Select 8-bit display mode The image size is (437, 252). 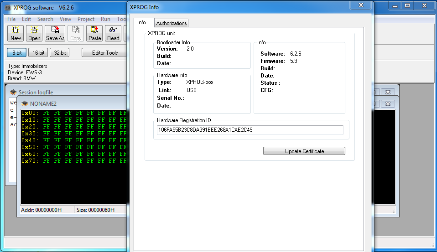click(17, 52)
